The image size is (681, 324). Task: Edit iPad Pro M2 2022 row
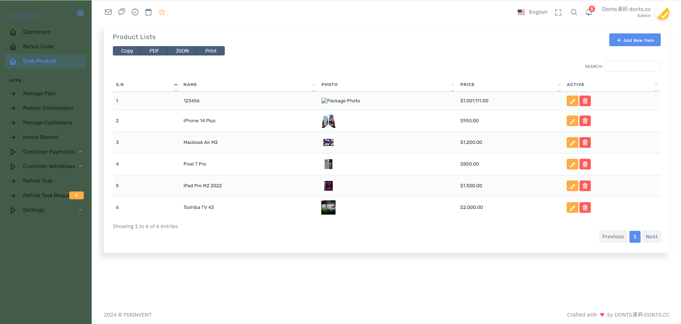tap(572, 186)
